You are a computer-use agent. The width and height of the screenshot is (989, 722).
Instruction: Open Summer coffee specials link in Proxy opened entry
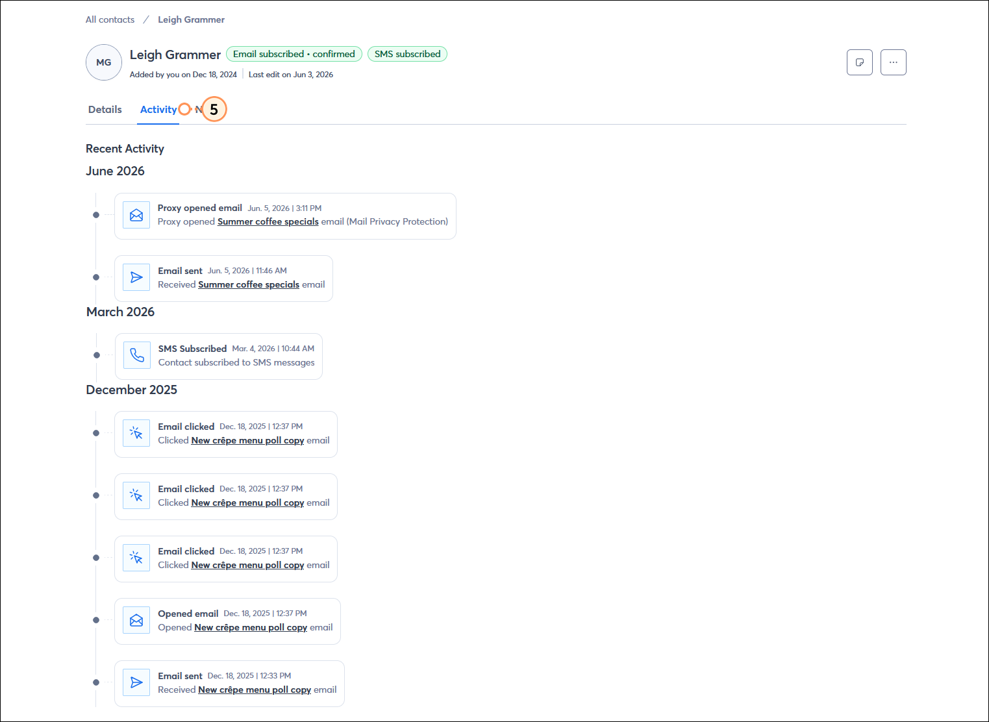(268, 221)
